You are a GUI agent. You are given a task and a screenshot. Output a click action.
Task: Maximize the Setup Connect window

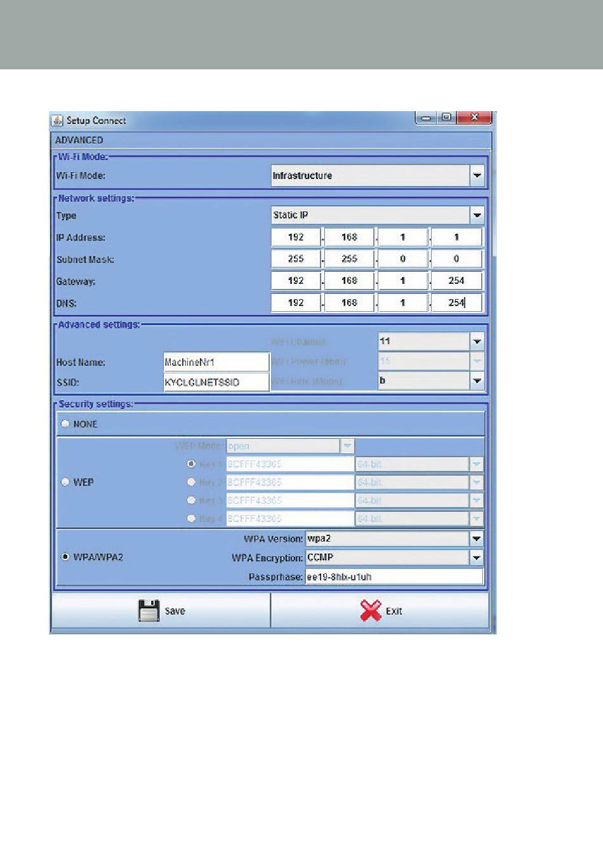coord(446,117)
